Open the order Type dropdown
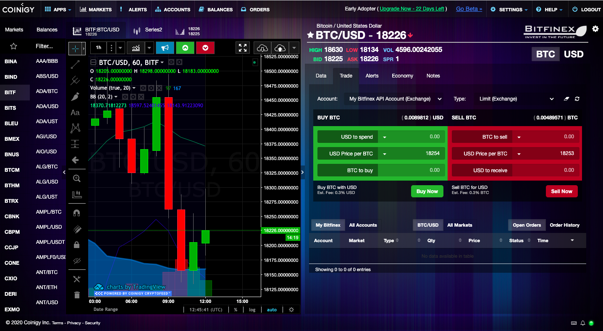 (516, 99)
